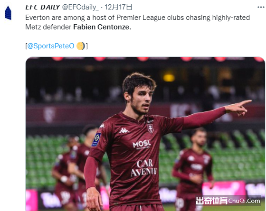266x211 pixels.
Task: Click the tweet text about Everton
Action: [137, 22]
